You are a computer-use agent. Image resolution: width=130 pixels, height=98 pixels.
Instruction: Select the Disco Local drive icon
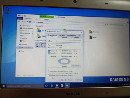pos(38,45)
